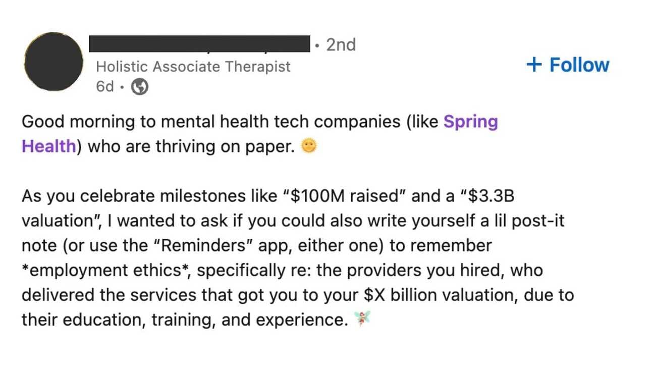Click the plus icon beside Follow
The width and height of the screenshot is (652, 368).
[x=534, y=65]
